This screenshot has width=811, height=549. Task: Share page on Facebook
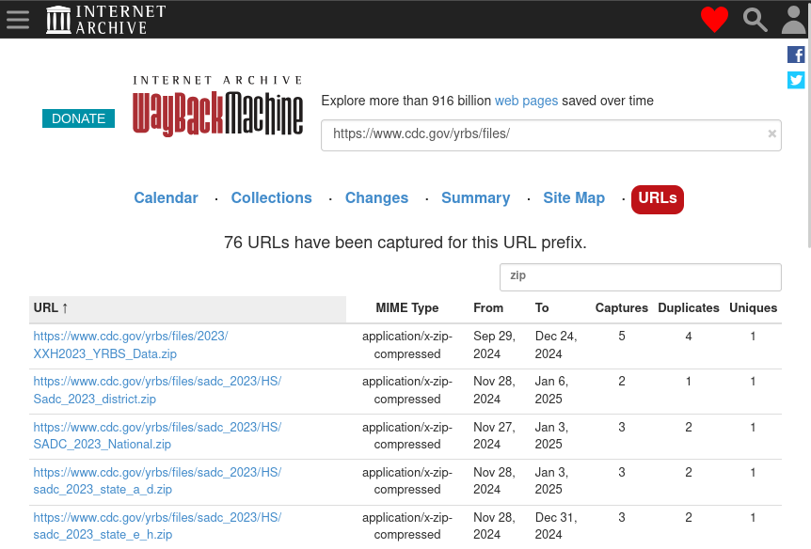[796, 55]
